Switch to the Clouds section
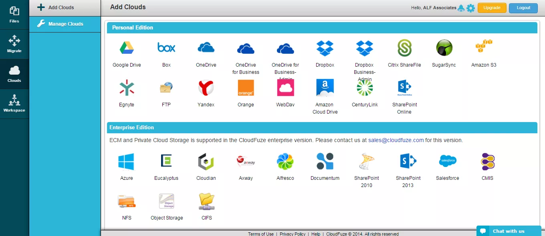545x236 pixels. pos(14,74)
